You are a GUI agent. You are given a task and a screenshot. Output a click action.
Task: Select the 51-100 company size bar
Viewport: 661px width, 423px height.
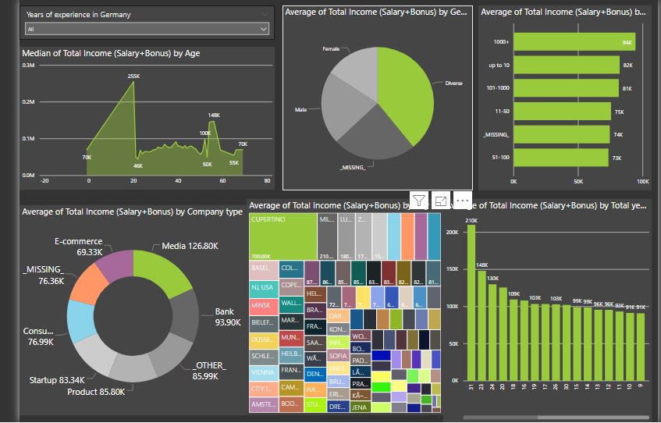(x=561, y=158)
